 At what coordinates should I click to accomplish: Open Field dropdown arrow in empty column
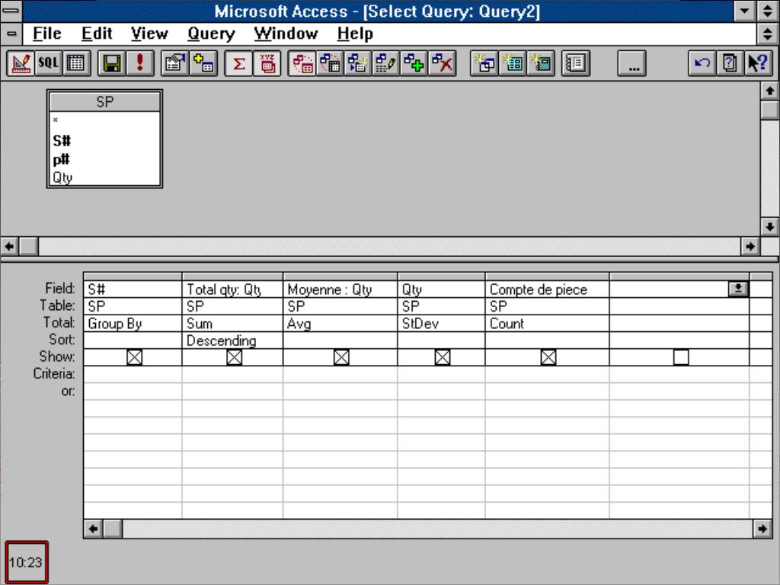(x=738, y=289)
